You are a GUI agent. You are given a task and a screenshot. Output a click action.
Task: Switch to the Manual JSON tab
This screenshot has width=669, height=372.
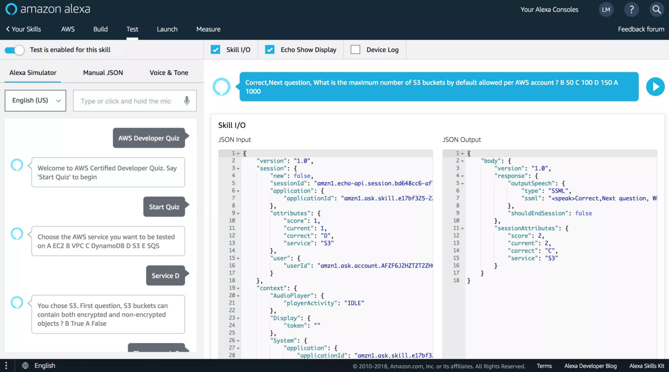[103, 73]
